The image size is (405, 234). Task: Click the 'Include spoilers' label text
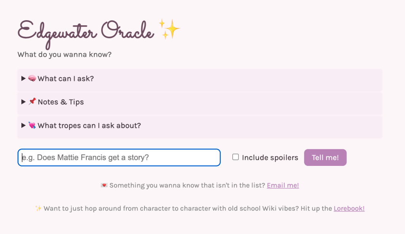click(270, 158)
